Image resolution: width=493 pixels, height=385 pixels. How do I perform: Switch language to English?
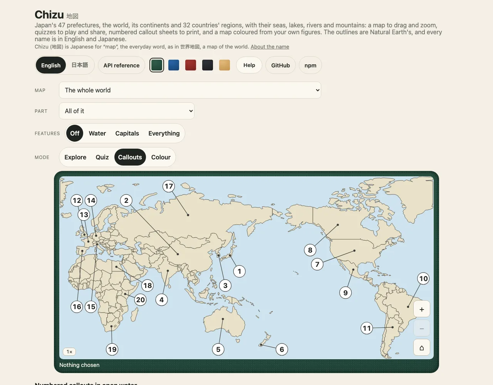click(x=51, y=65)
